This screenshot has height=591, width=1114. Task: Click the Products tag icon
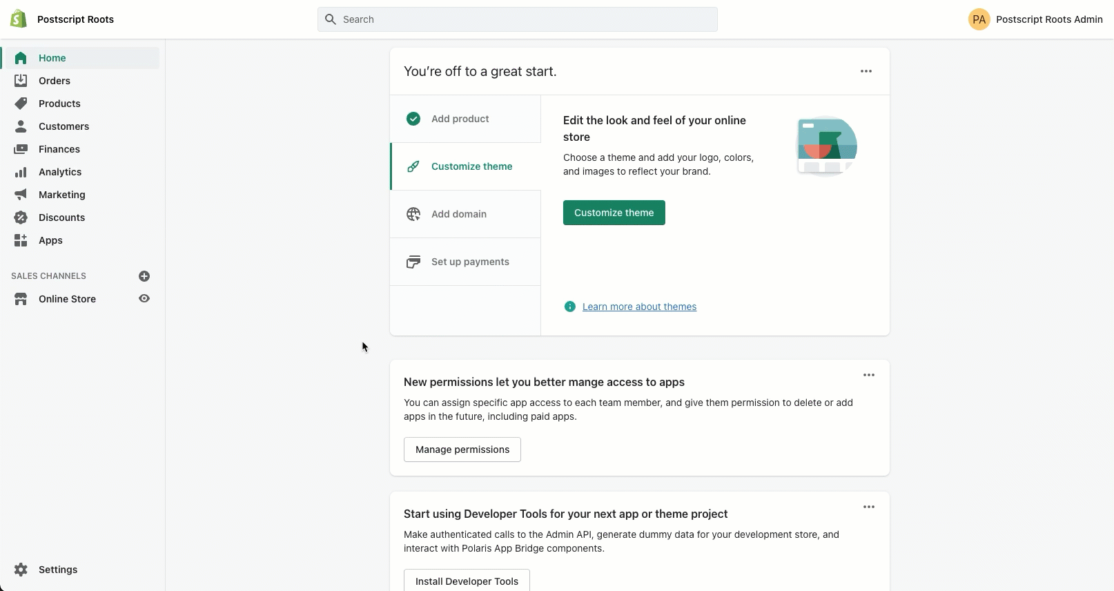click(21, 104)
